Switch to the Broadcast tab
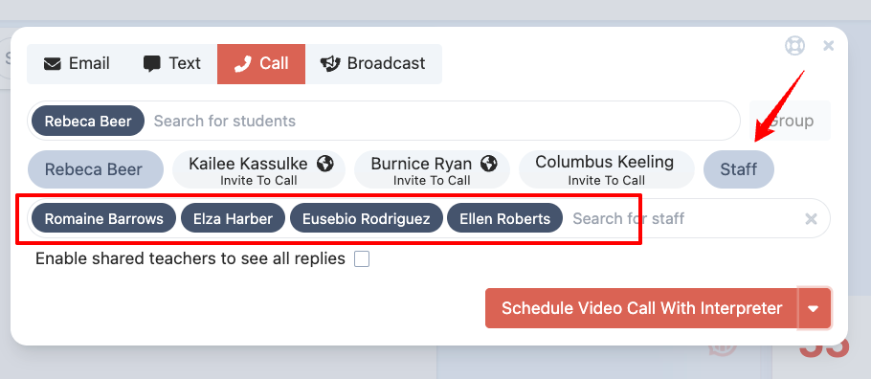Image resolution: width=871 pixels, height=379 pixels. click(373, 64)
